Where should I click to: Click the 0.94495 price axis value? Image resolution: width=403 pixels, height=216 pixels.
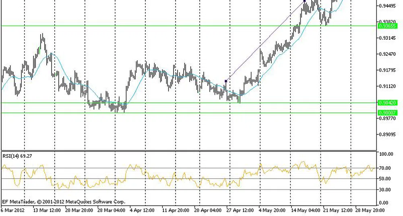tap(386, 6)
